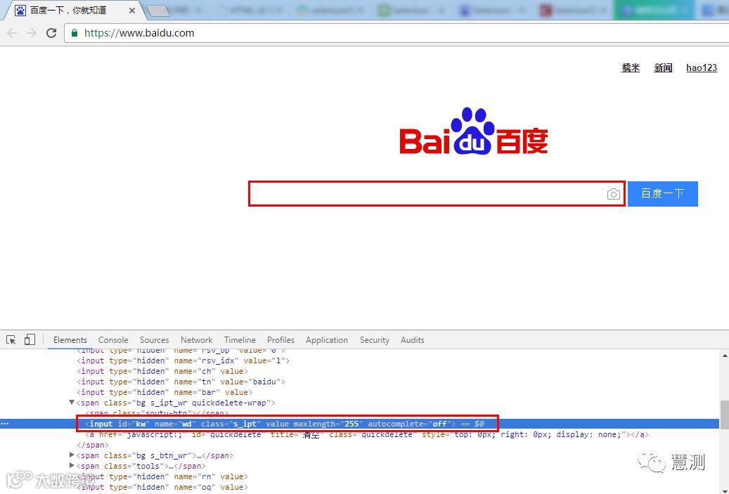
Task: Select the hidden input name="oq" row
Action: coord(162,487)
